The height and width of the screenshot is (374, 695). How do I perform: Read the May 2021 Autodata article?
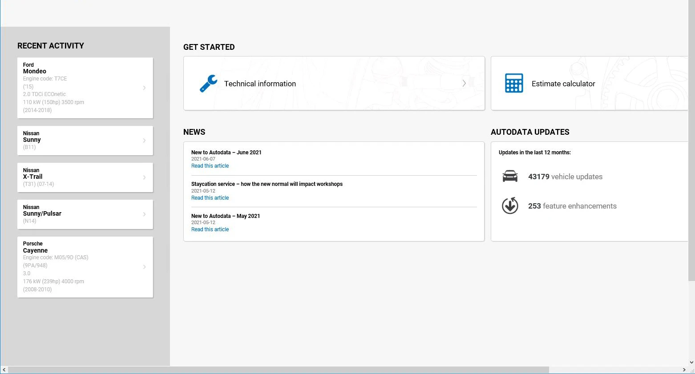210,229
